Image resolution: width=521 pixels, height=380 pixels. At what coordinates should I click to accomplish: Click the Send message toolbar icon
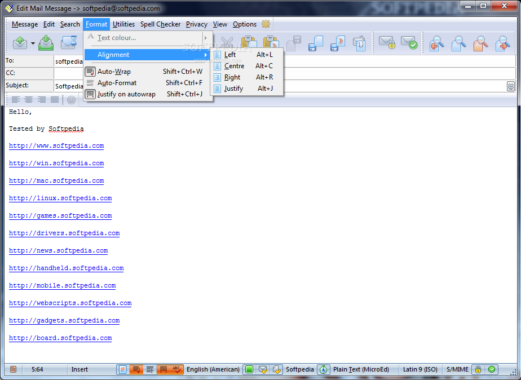(x=20, y=43)
